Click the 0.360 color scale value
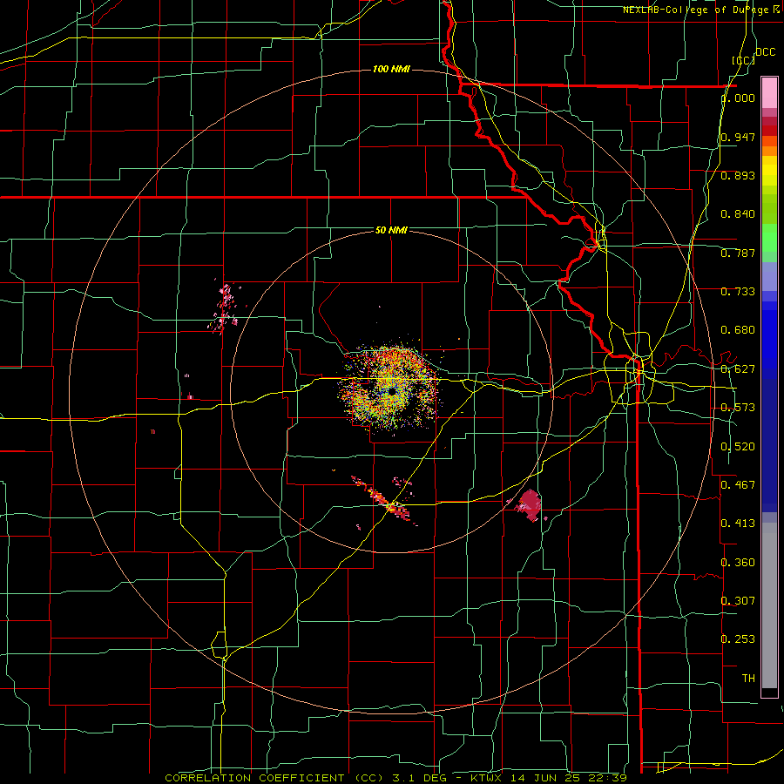 tap(738, 563)
